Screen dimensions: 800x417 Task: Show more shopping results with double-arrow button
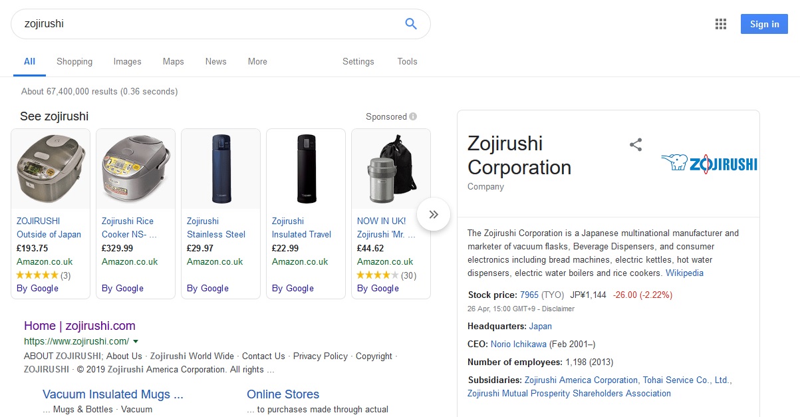point(434,214)
